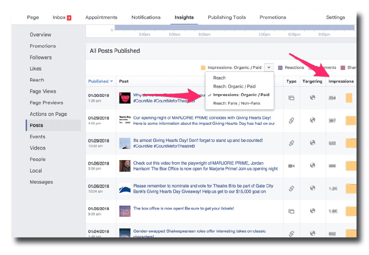
Task: Click globe targeting icon for 01/25/2018 post
Action: coord(312,211)
